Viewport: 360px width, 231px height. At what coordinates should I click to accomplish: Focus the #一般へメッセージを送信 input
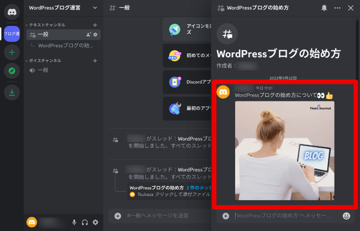pyautogui.click(x=169, y=216)
